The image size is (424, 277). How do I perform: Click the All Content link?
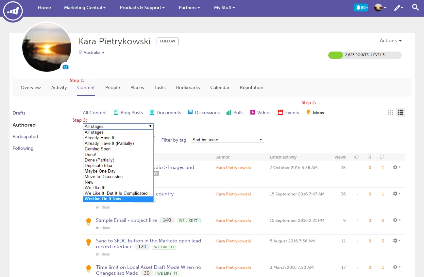click(x=95, y=113)
